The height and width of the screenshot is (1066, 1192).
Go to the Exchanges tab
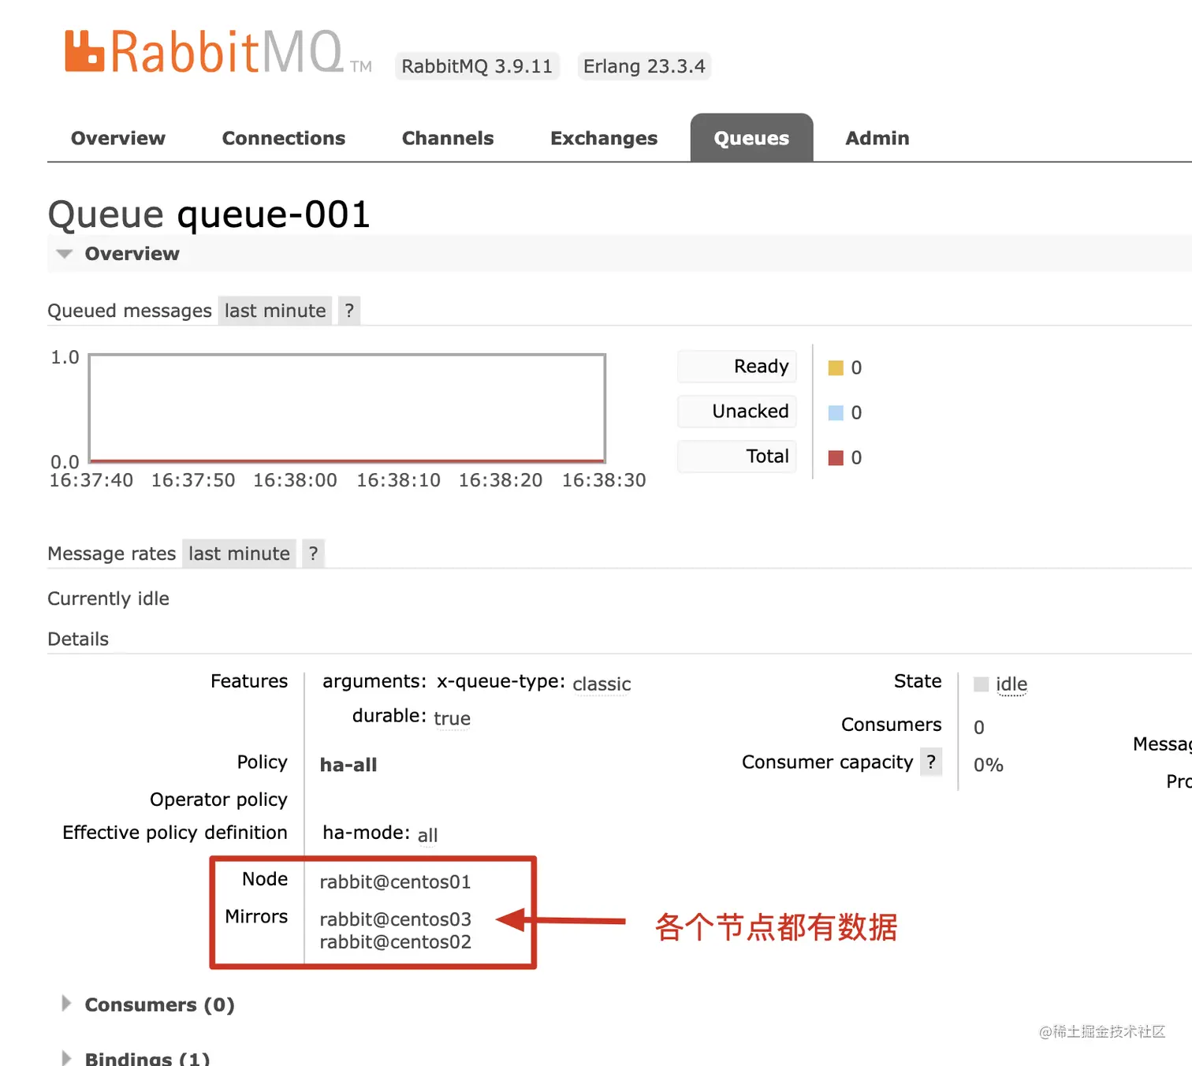pos(604,138)
